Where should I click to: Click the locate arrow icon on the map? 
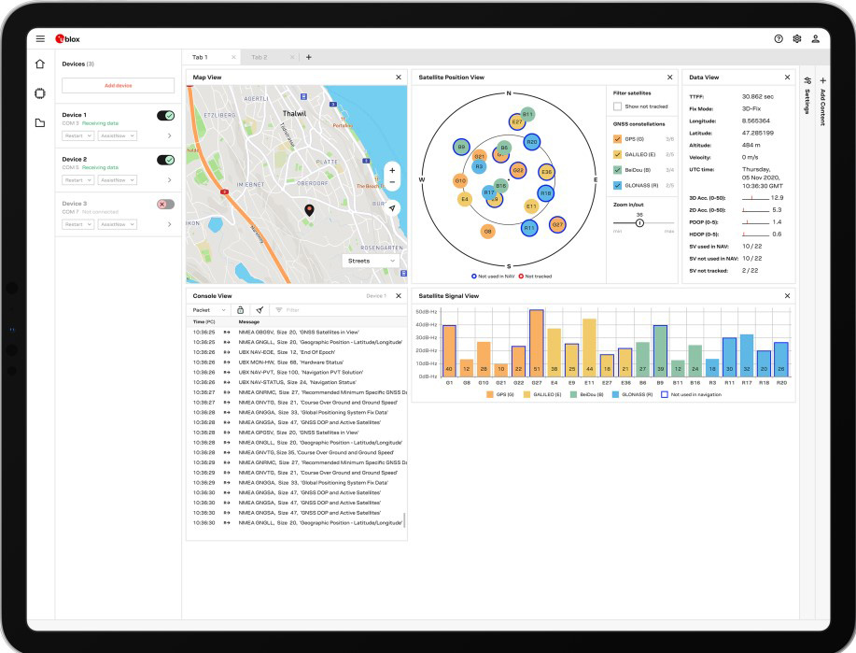[x=392, y=208]
